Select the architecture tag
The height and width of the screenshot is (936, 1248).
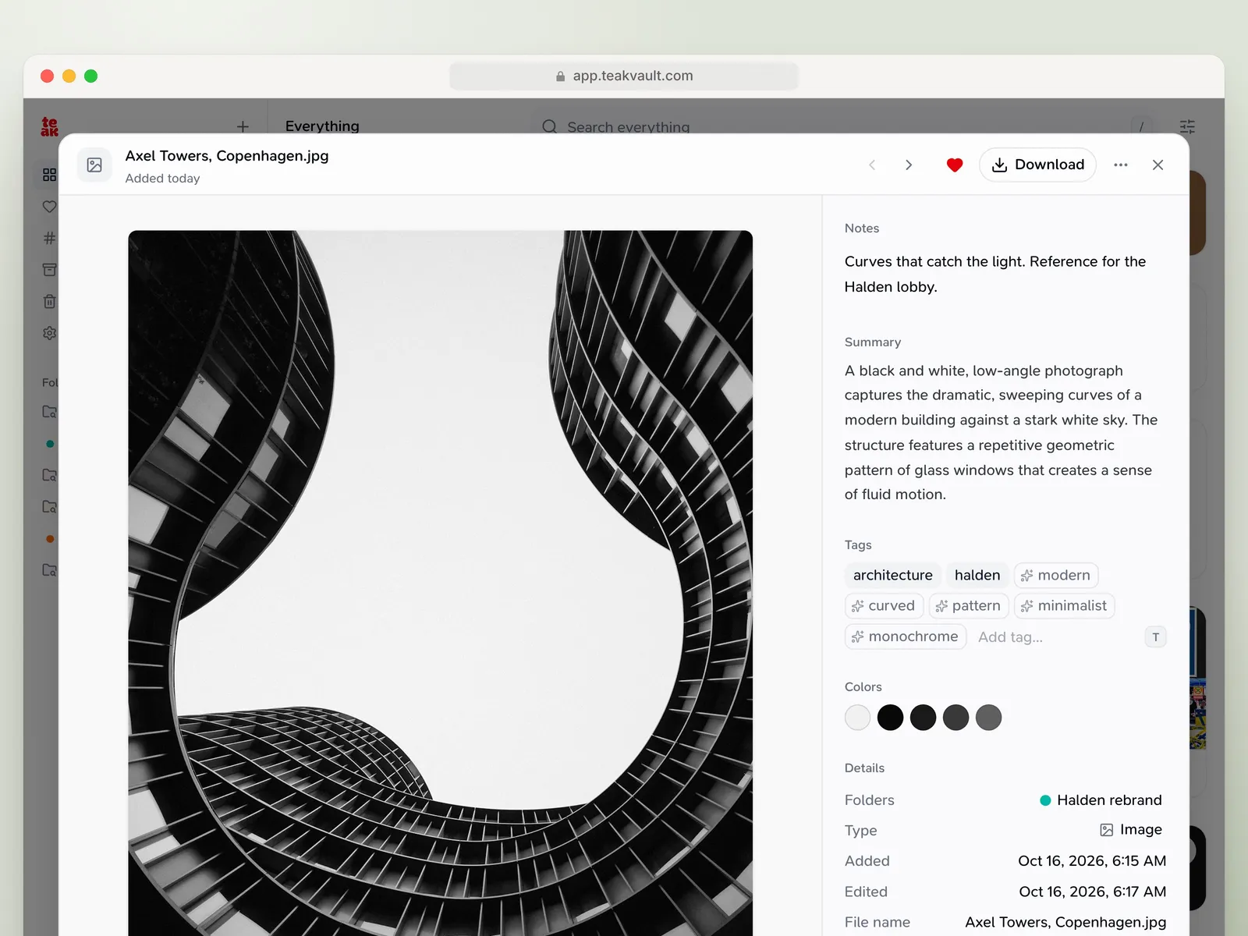[892, 575]
